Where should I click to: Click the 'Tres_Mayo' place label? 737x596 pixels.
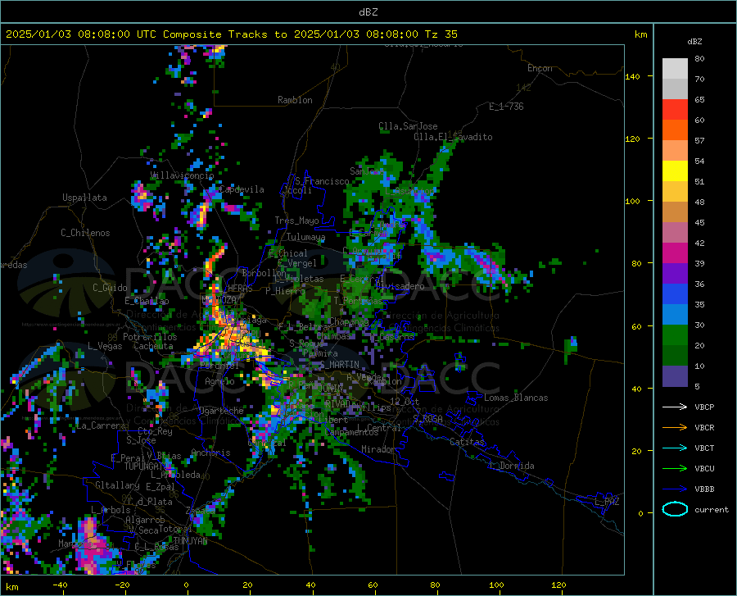[x=296, y=221]
